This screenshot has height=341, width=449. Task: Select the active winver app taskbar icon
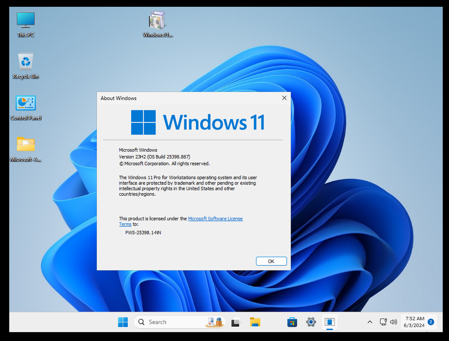[x=330, y=322]
